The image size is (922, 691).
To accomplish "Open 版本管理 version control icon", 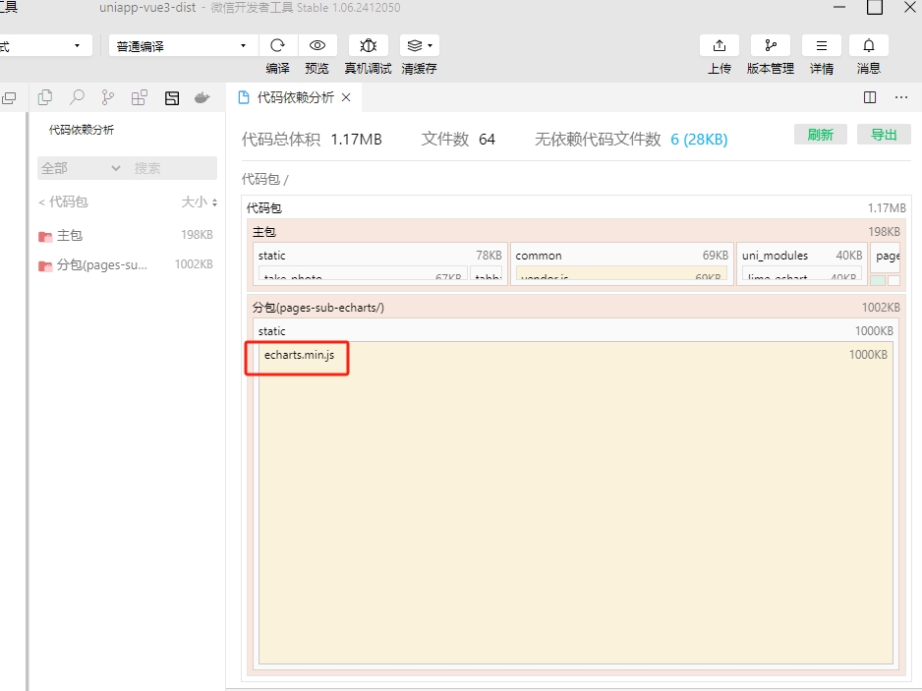I will [x=770, y=46].
